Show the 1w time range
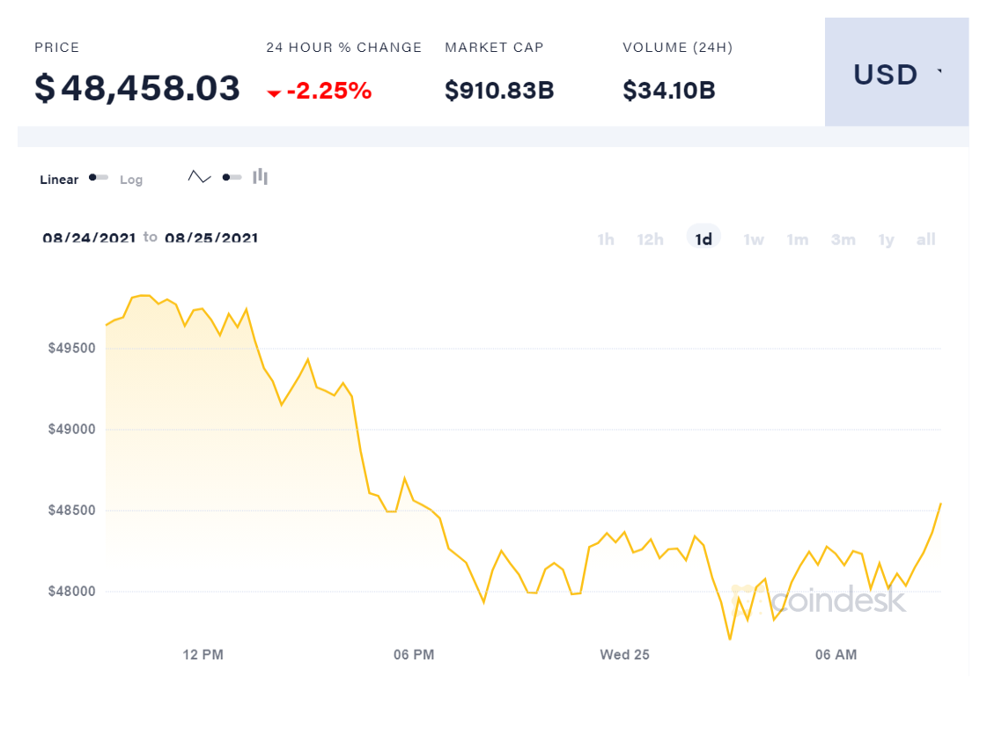 coord(754,239)
